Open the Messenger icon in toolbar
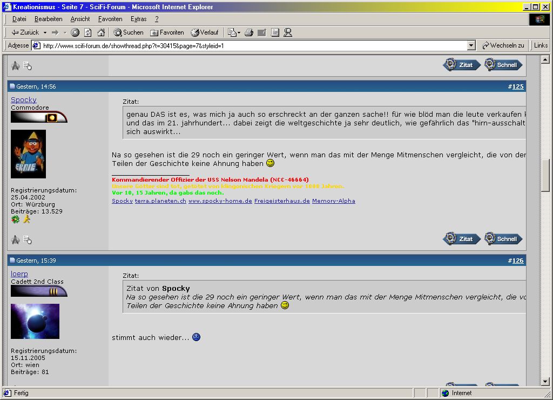The image size is (553, 400). [x=288, y=32]
